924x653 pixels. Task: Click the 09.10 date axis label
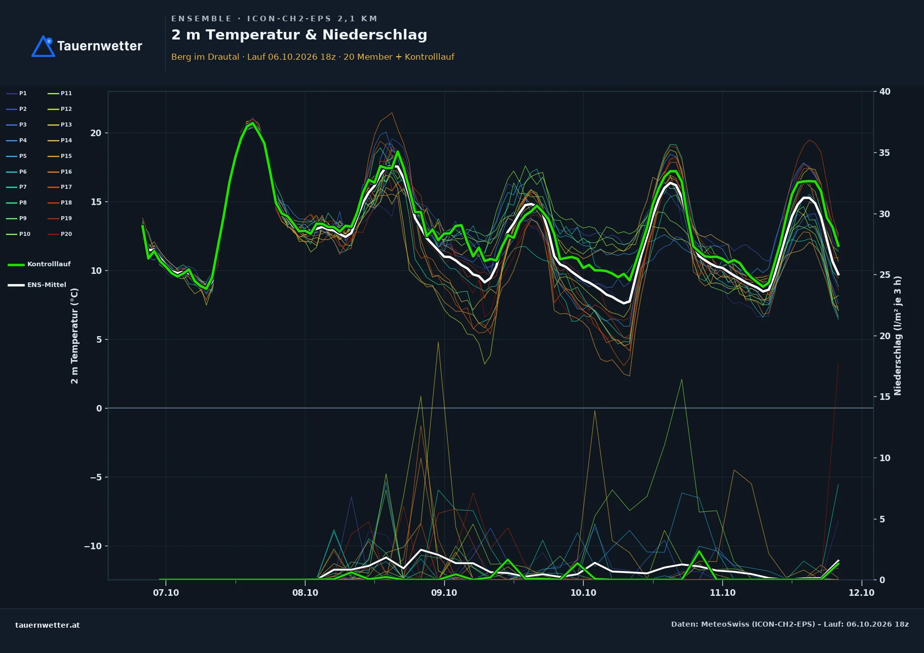[444, 593]
